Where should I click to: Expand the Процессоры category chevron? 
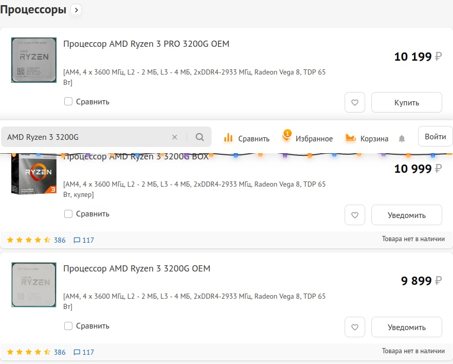[76, 10]
